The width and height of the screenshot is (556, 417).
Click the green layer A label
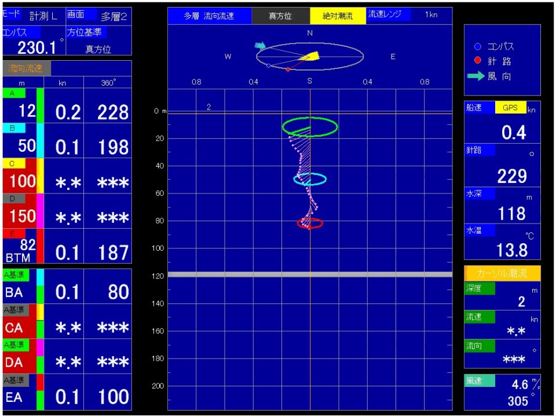coord(14,93)
